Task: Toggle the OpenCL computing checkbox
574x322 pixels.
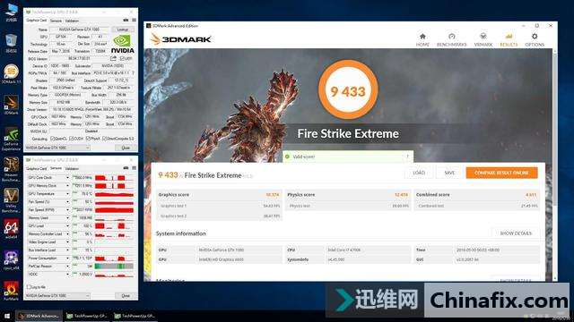Action: pos(52,139)
